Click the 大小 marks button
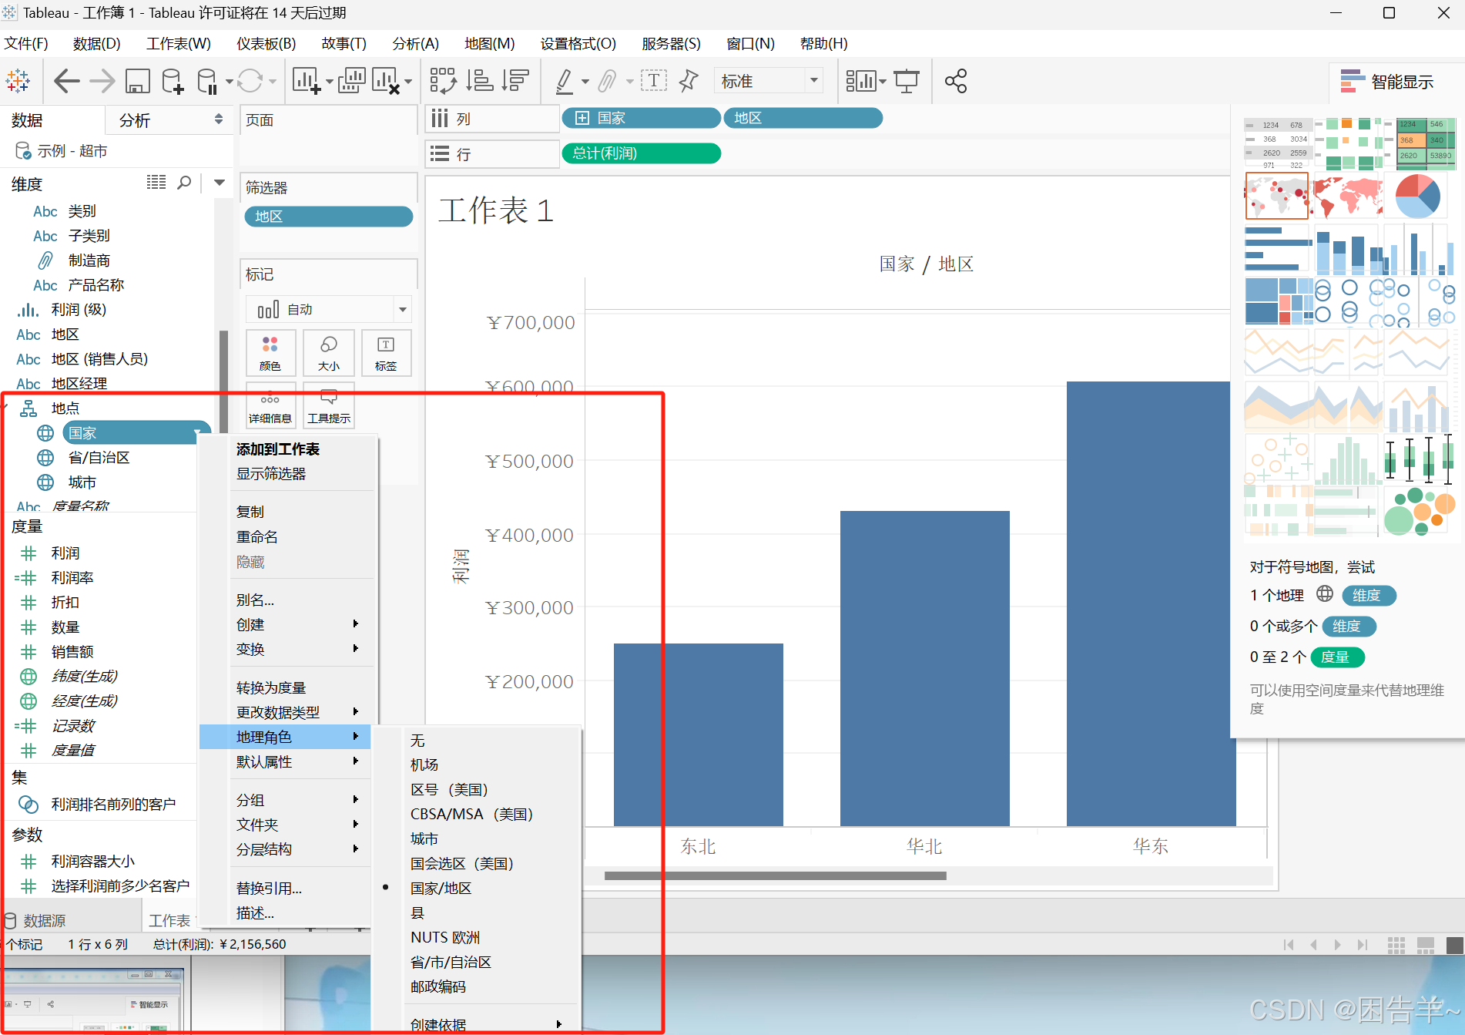The image size is (1465, 1035). 329,353
